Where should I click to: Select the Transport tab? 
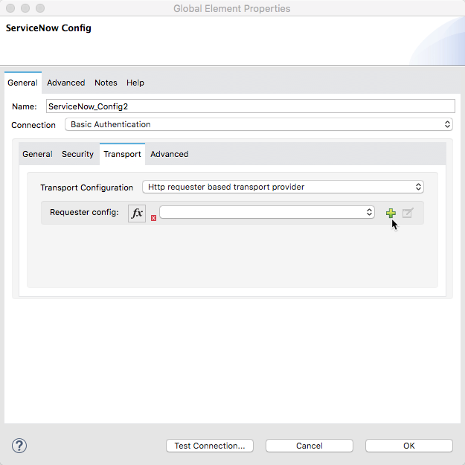122,154
